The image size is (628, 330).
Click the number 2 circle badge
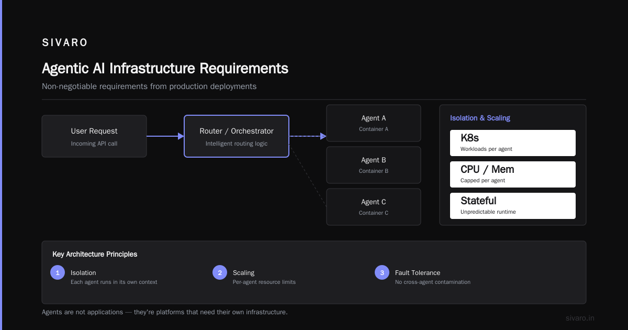(220, 272)
